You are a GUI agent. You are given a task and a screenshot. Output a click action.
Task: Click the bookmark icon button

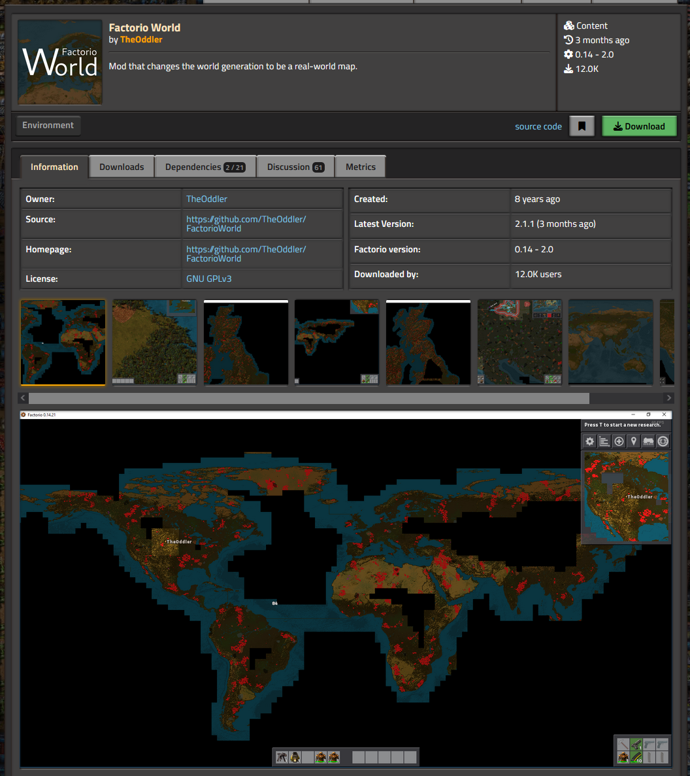582,126
